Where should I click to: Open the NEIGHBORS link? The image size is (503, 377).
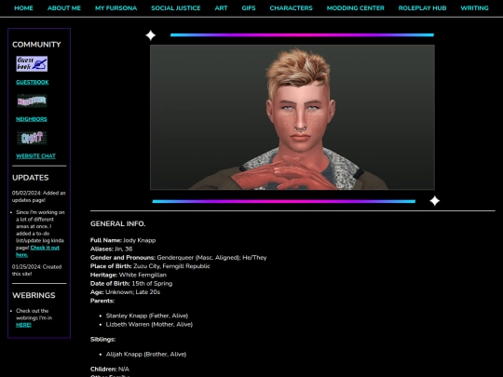(x=32, y=119)
